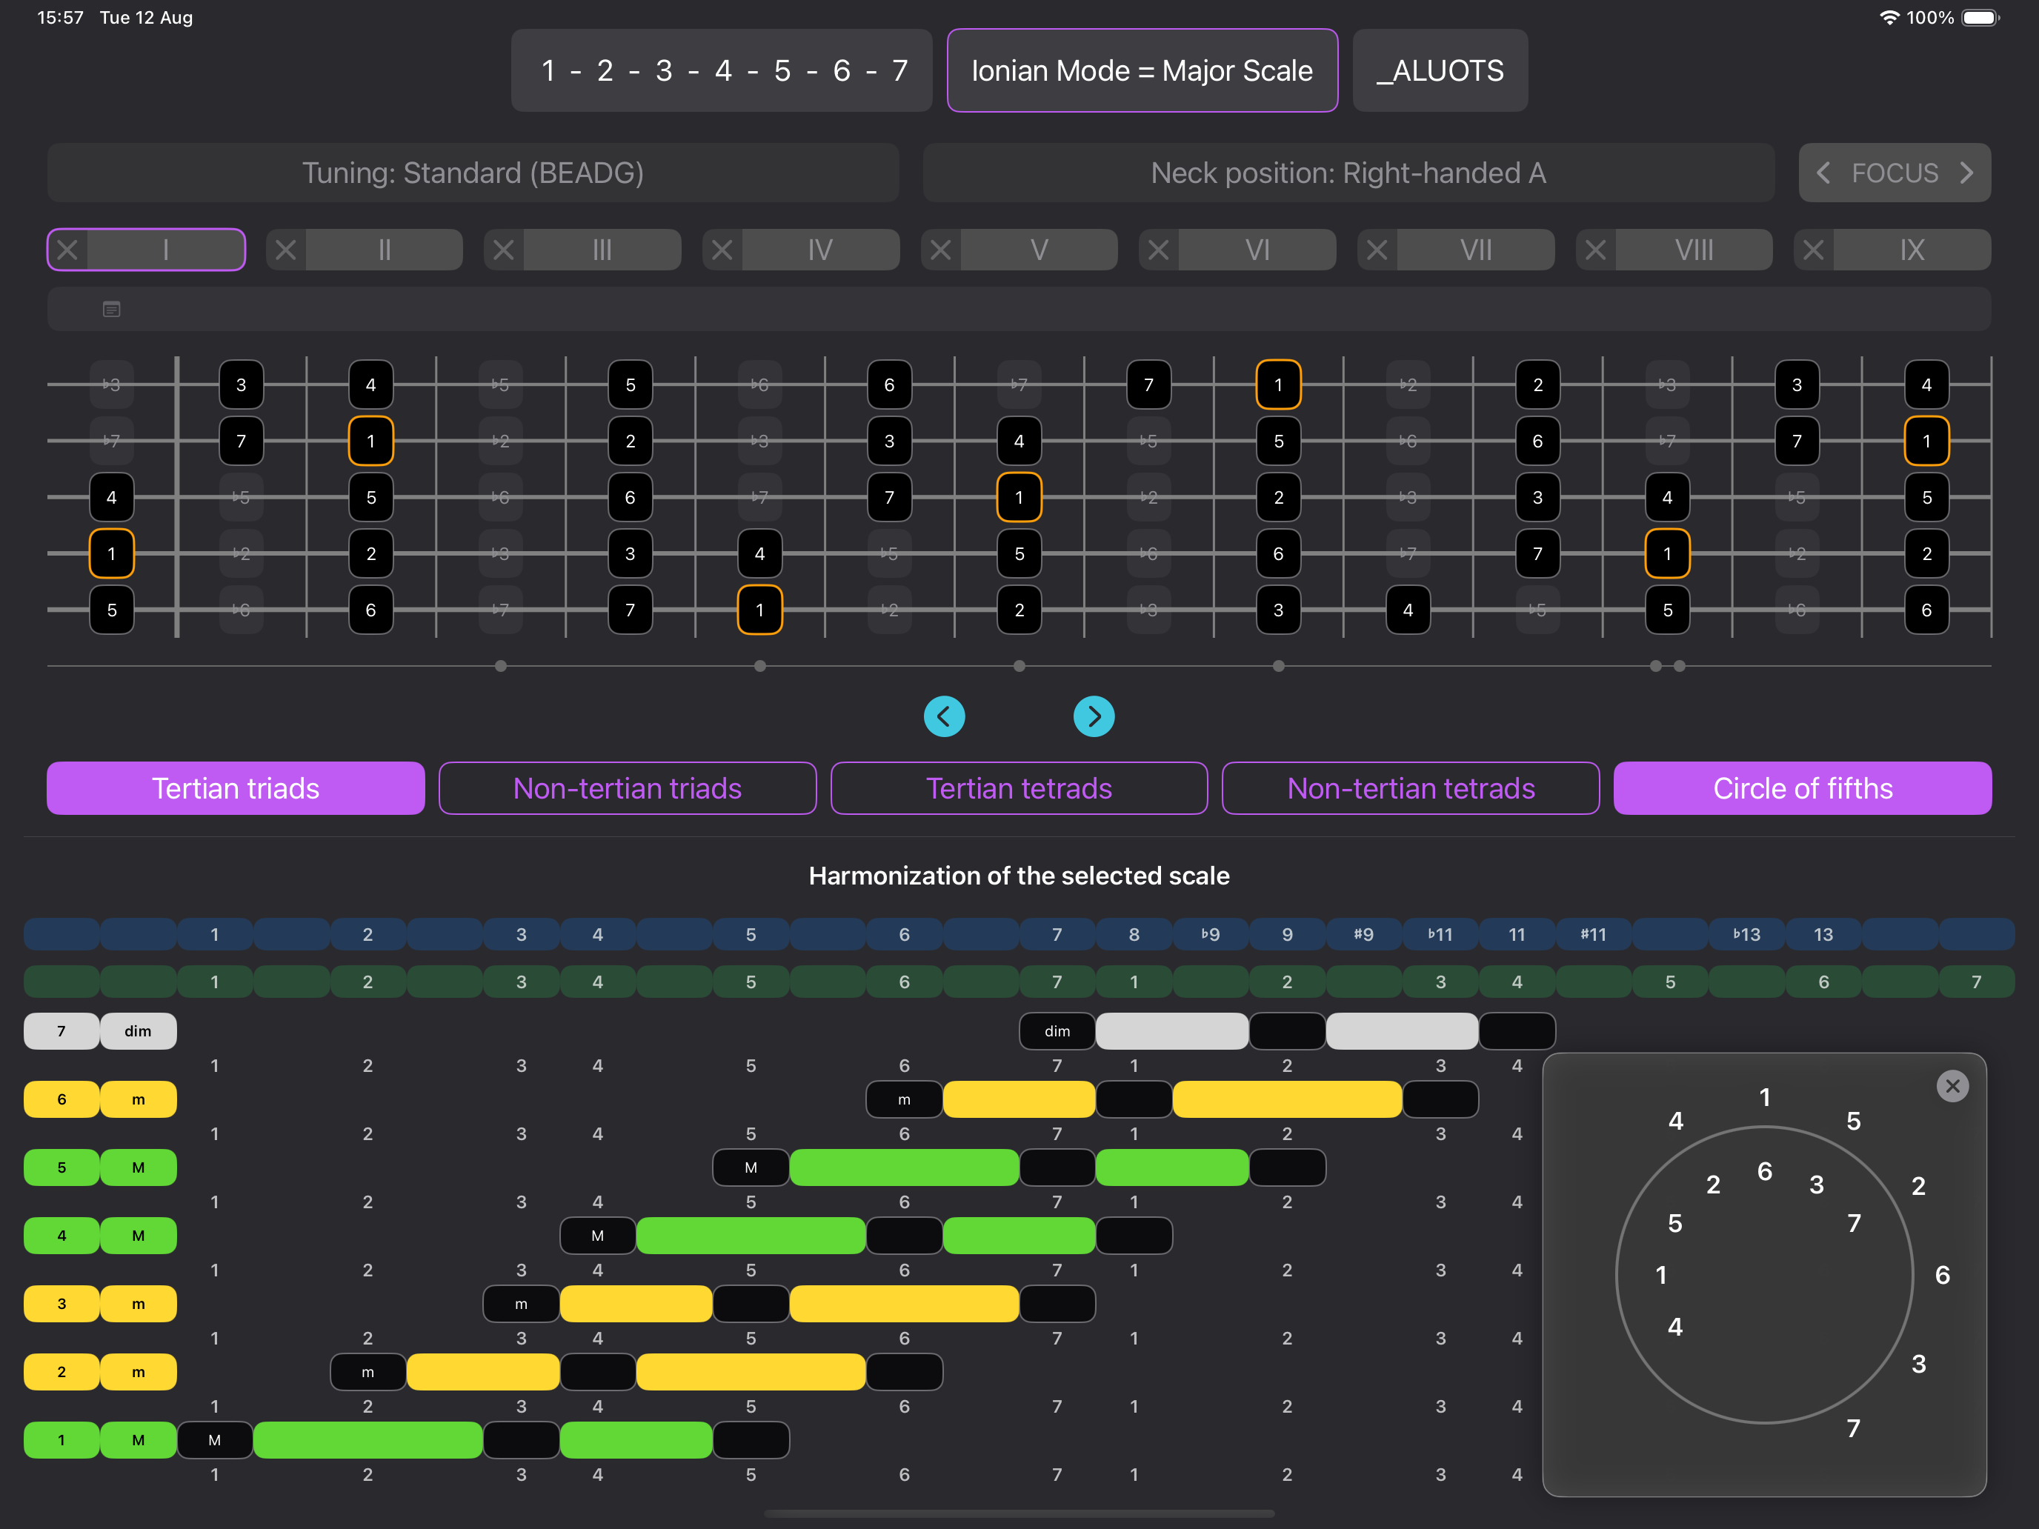Clear position VIII with its X icon
The height and width of the screenshot is (1529, 2039).
1596,250
